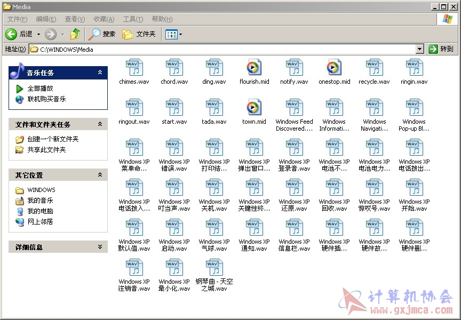Screen dimensions: 461x320
Task: Select the Windows XP 关机.wav icon
Action: [214, 188]
